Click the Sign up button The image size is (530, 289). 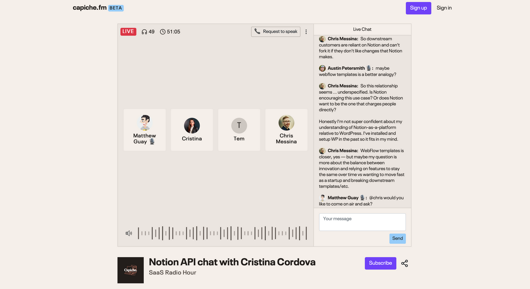418,8
